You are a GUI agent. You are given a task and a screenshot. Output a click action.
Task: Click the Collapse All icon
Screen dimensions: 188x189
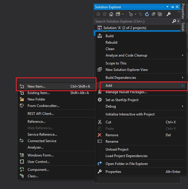click(153, 14)
